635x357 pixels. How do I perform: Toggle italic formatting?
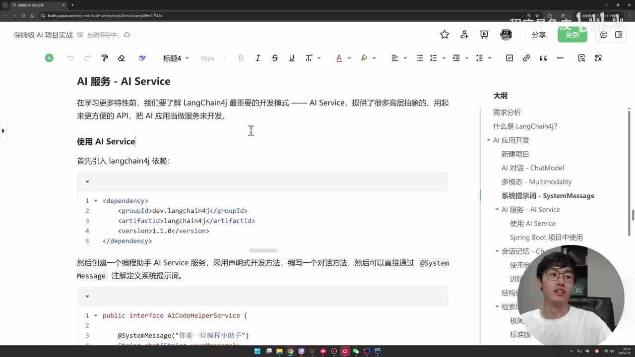pyautogui.click(x=258, y=58)
